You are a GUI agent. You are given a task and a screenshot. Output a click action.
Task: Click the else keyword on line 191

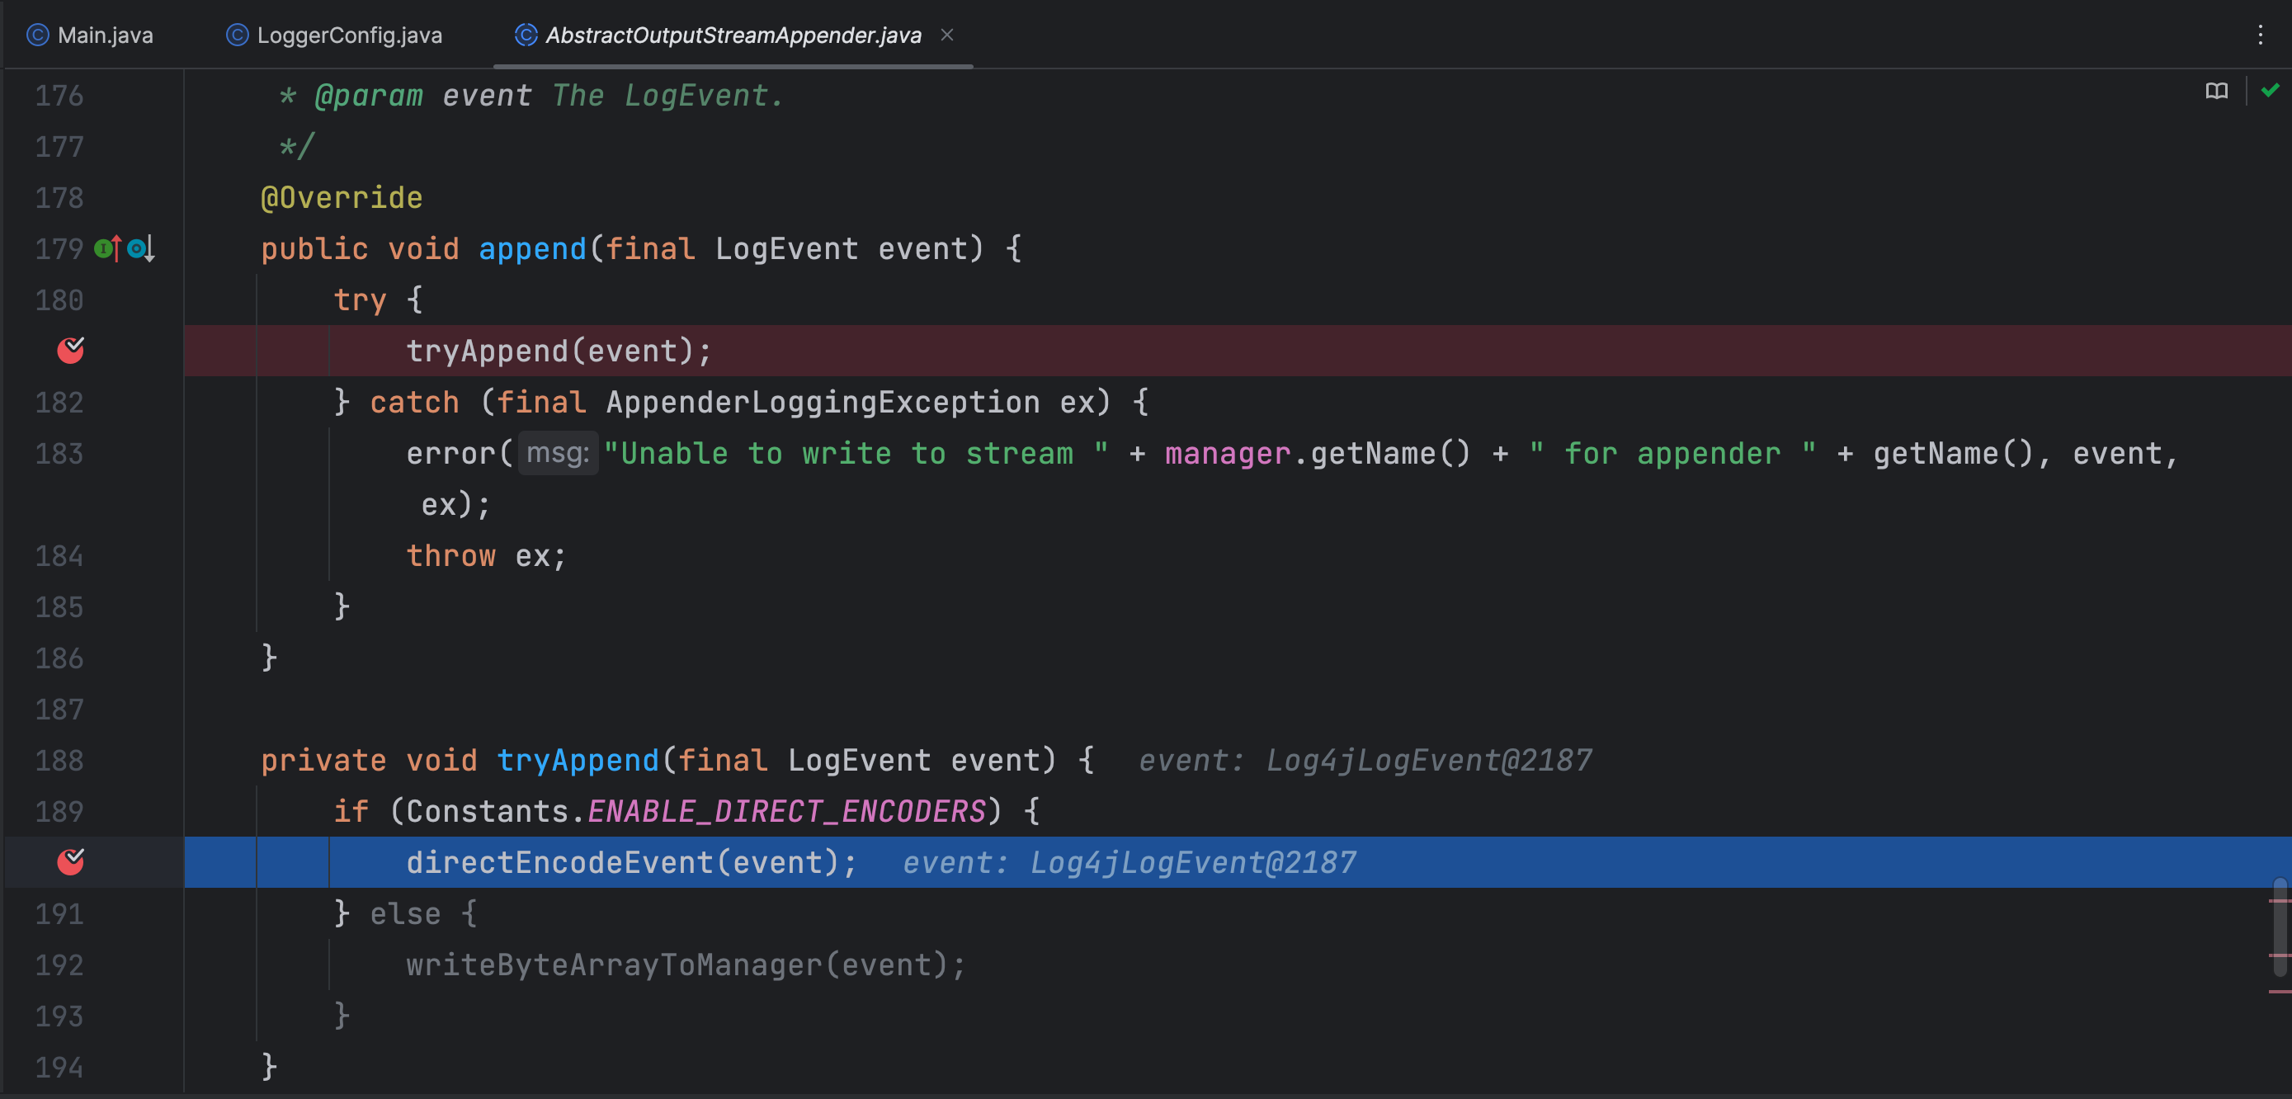406,914
